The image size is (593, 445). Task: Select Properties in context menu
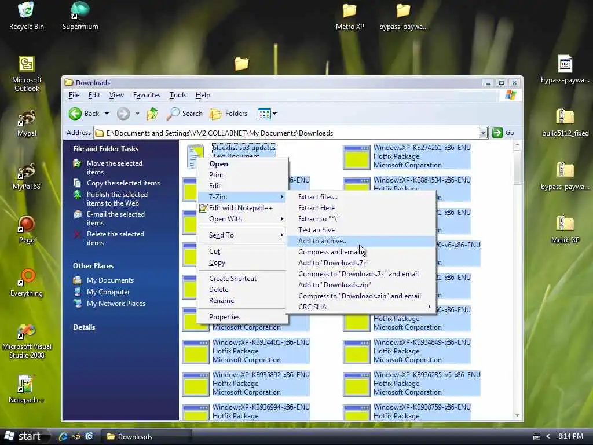[242, 317]
